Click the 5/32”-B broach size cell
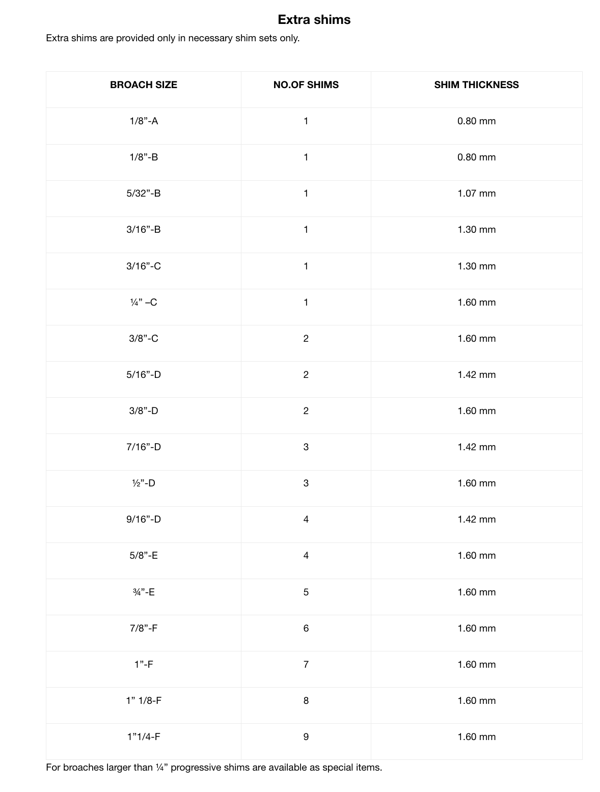This screenshot has width=600, height=792. (x=144, y=193)
